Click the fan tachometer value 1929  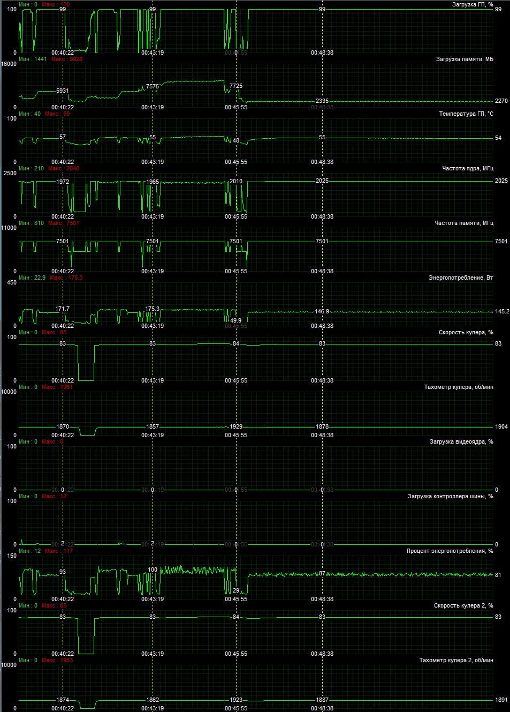[x=236, y=426]
